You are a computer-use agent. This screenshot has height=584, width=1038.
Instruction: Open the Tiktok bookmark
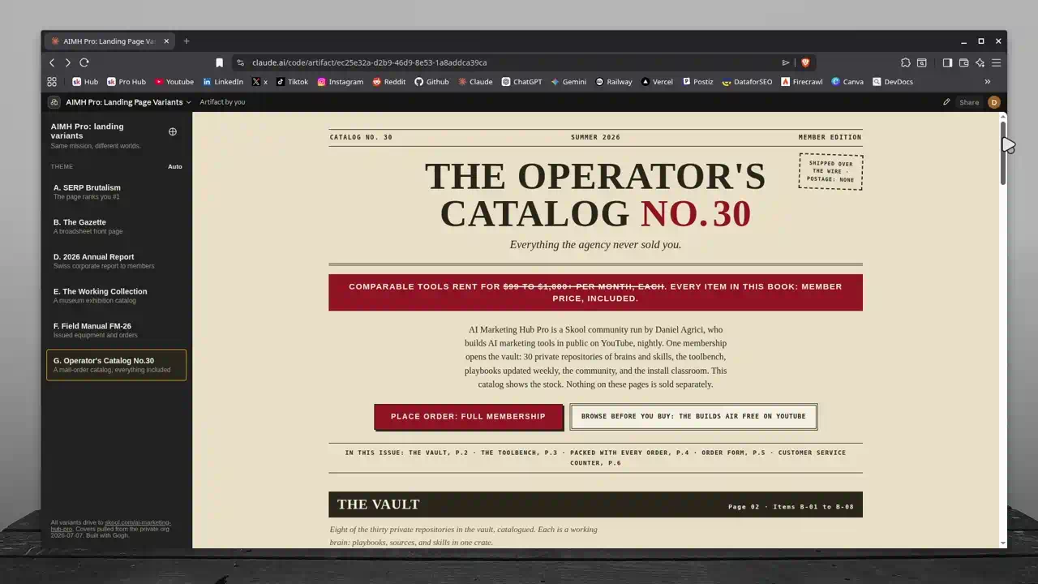click(x=292, y=82)
